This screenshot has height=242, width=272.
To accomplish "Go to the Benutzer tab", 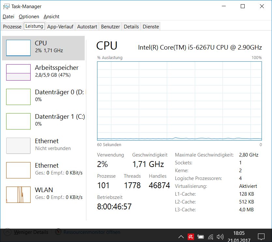I will click(110, 26).
